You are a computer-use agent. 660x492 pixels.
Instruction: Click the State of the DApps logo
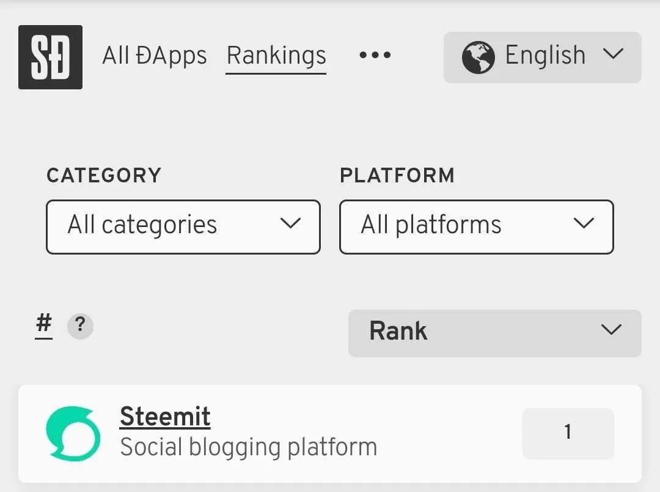point(50,57)
